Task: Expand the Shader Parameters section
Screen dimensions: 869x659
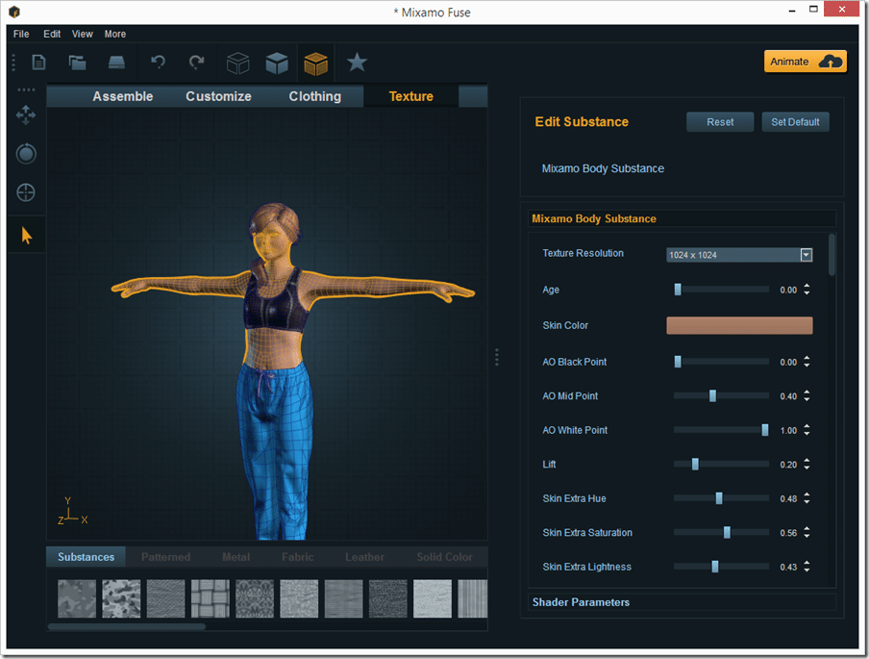Action: pos(683,602)
